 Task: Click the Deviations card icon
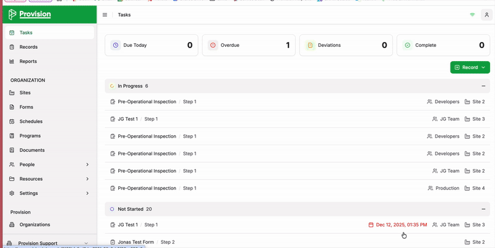click(x=310, y=45)
